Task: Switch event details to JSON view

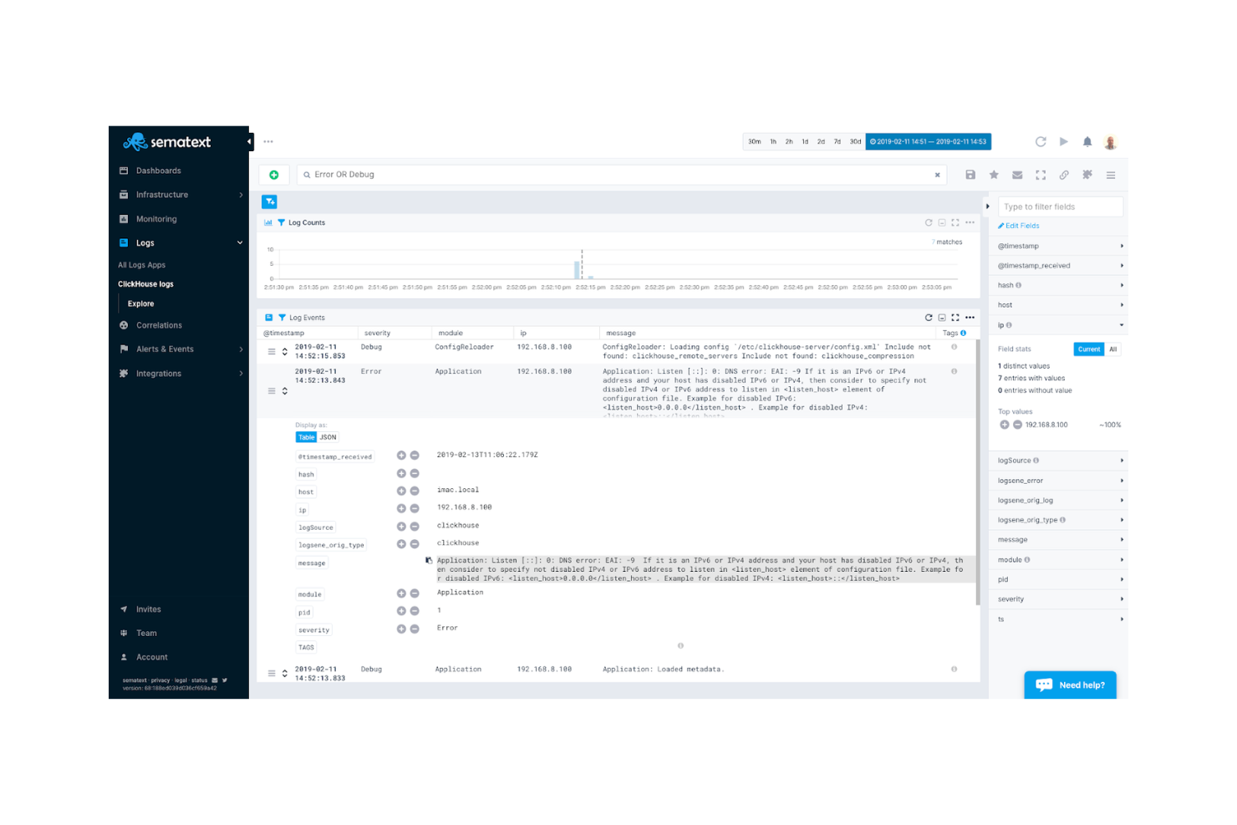Action: [x=328, y=436]
